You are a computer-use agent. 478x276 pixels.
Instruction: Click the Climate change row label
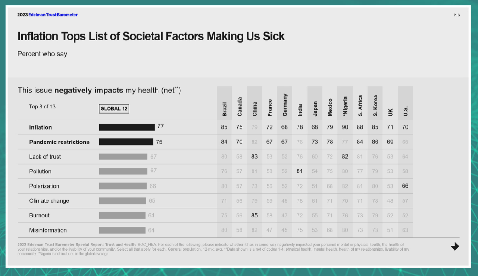49,201
